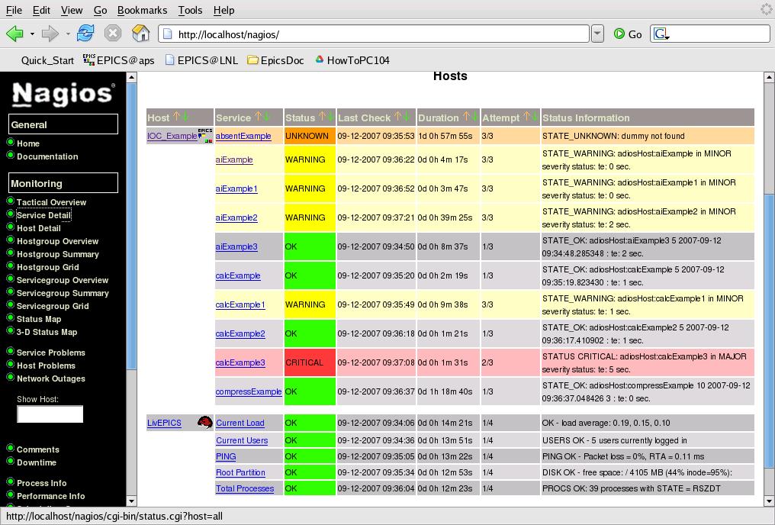Open the Edit menu
Image resolution: width=775 pixels, height=525 pixels.
(41, 10)
